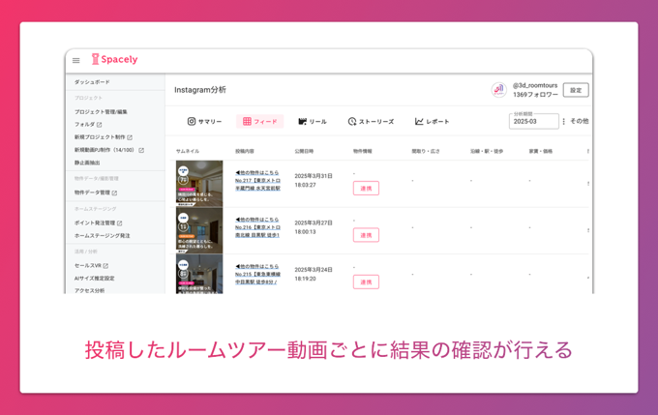Click external link icon beside 物件データ管理
658x415 pixels.
click(x=114, y=193)
